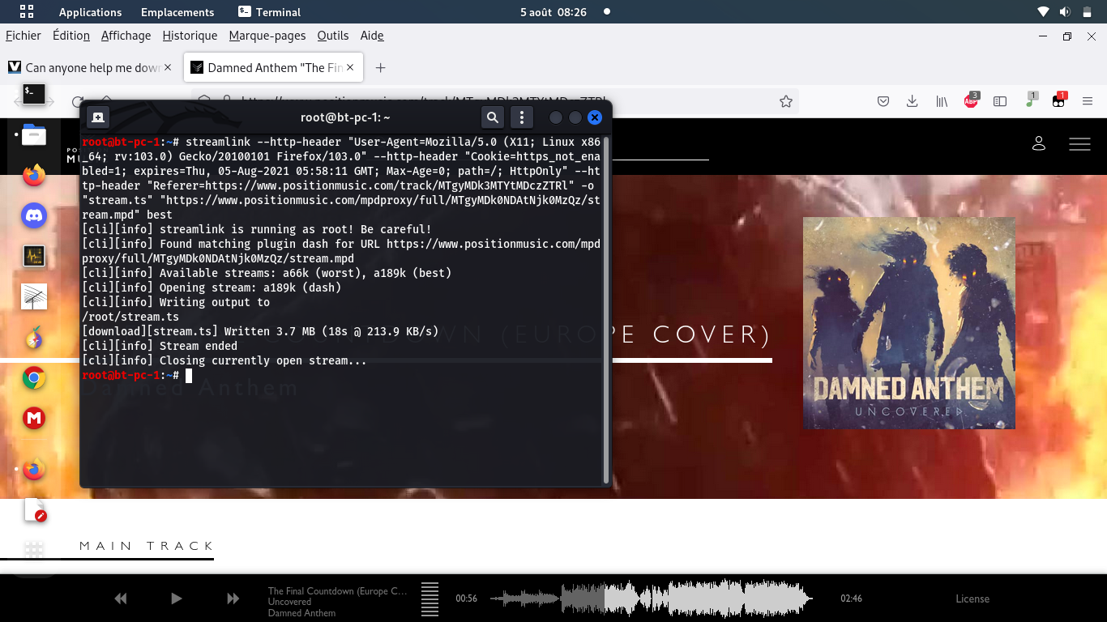Screen dimensions: 1107x622
Task: Open the Marque-pages menu
Action: pyautogui.click(x=267, y=36)
